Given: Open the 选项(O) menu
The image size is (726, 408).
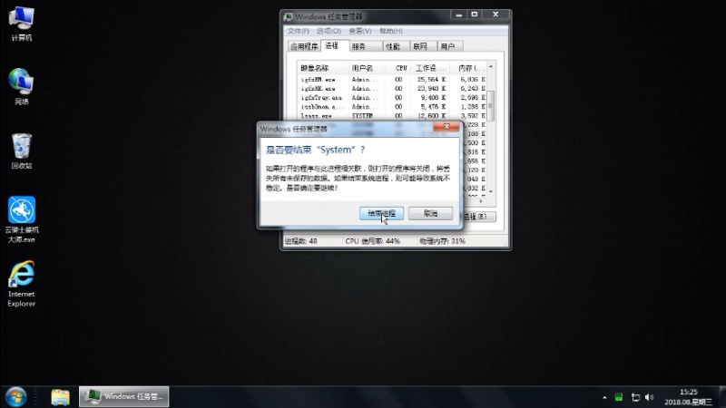Looking at the screenshot, I should pyautogui.click(x=329, y=31).
